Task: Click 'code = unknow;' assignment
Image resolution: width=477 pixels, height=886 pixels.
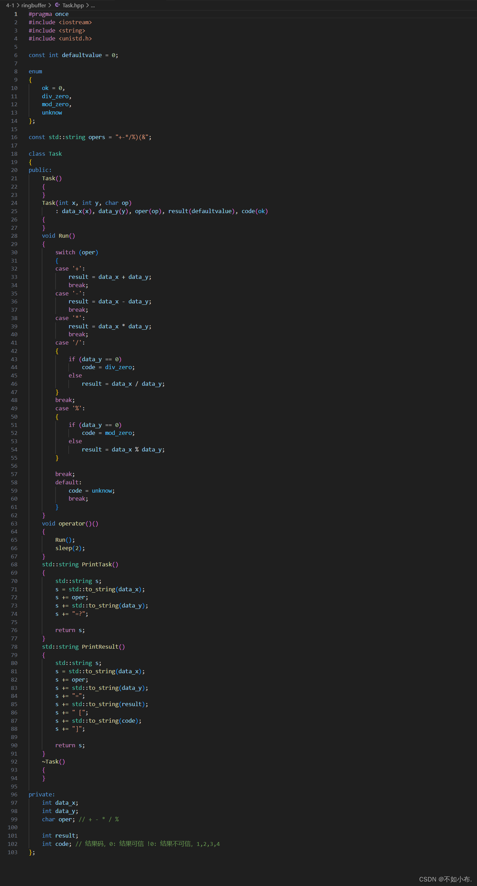Action: [92, 491]
